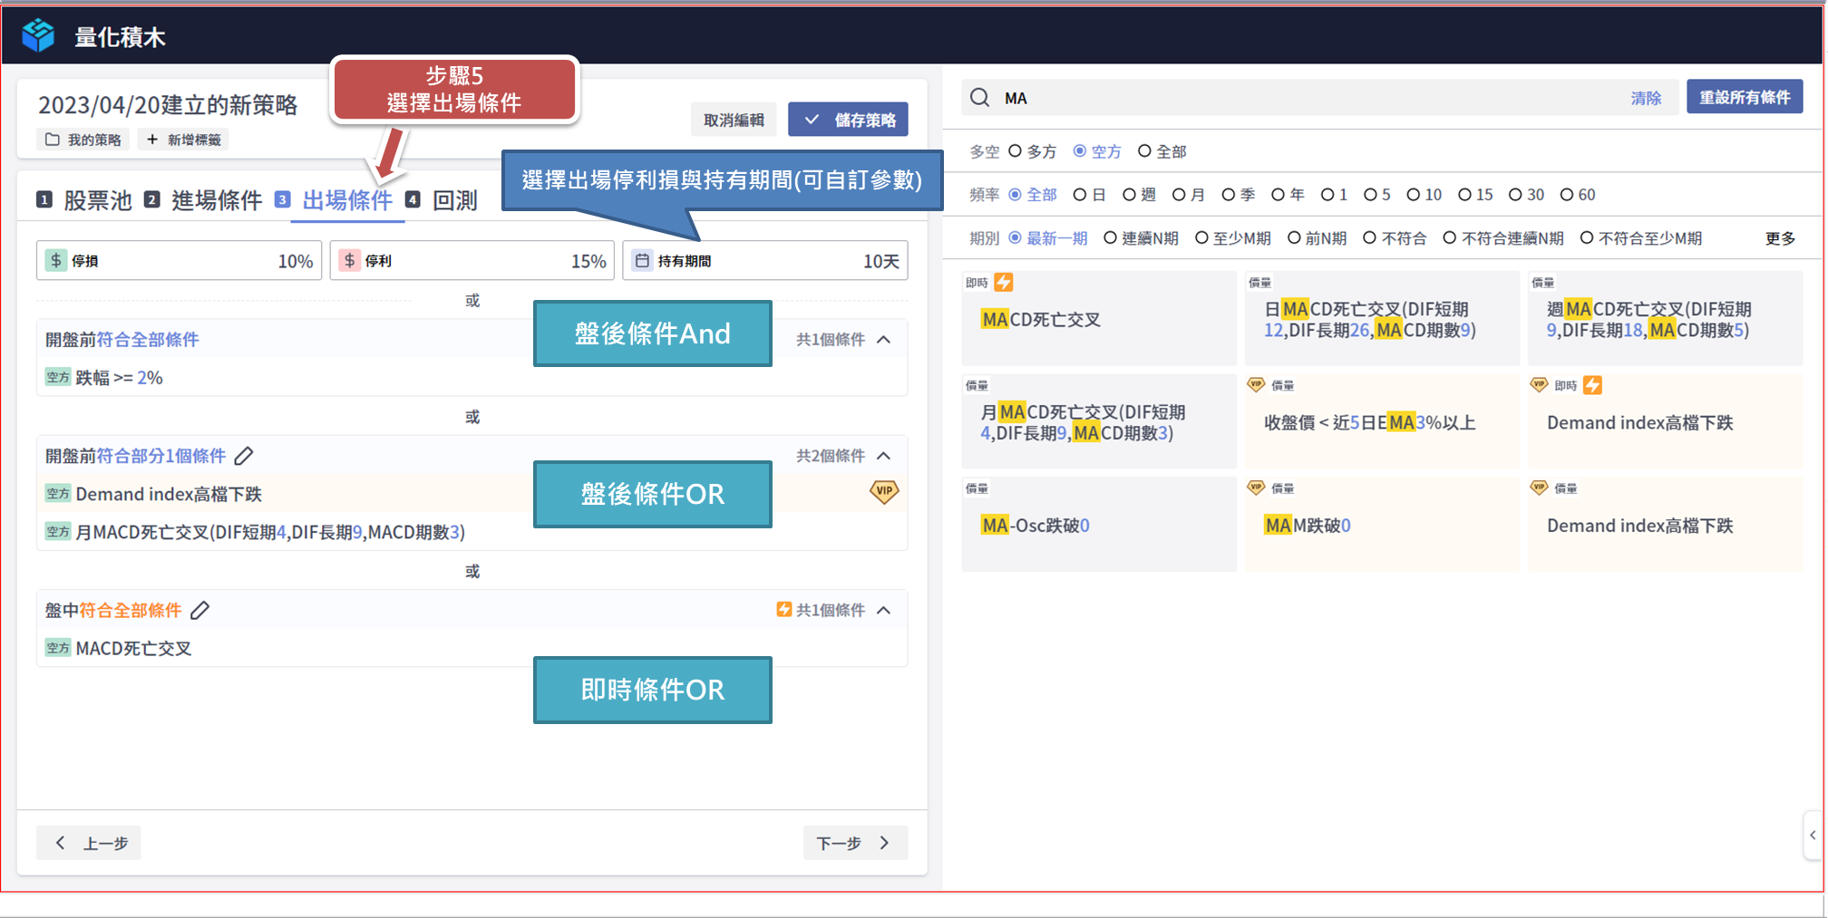The width and height of the screenshot is (1828, 918).
Task: Click the search magnifier icon
Action: [x=979, y=98]
